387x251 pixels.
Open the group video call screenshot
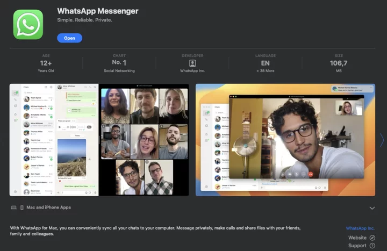(x=99, y=140)
